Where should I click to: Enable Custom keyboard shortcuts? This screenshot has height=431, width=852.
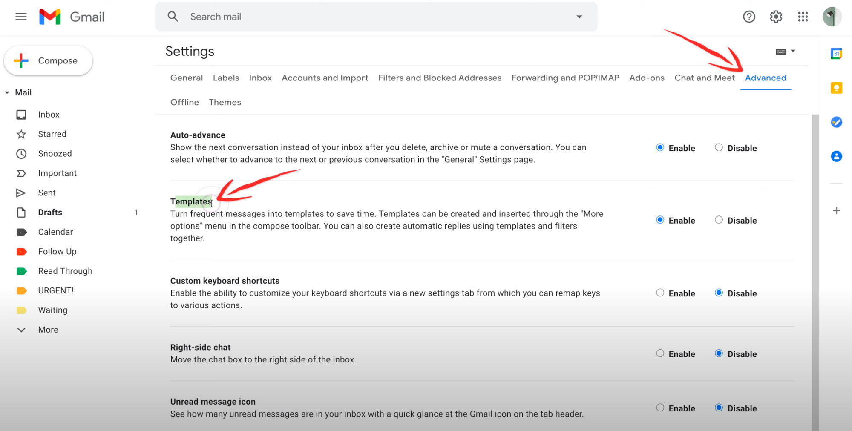(x=660, y=293)
